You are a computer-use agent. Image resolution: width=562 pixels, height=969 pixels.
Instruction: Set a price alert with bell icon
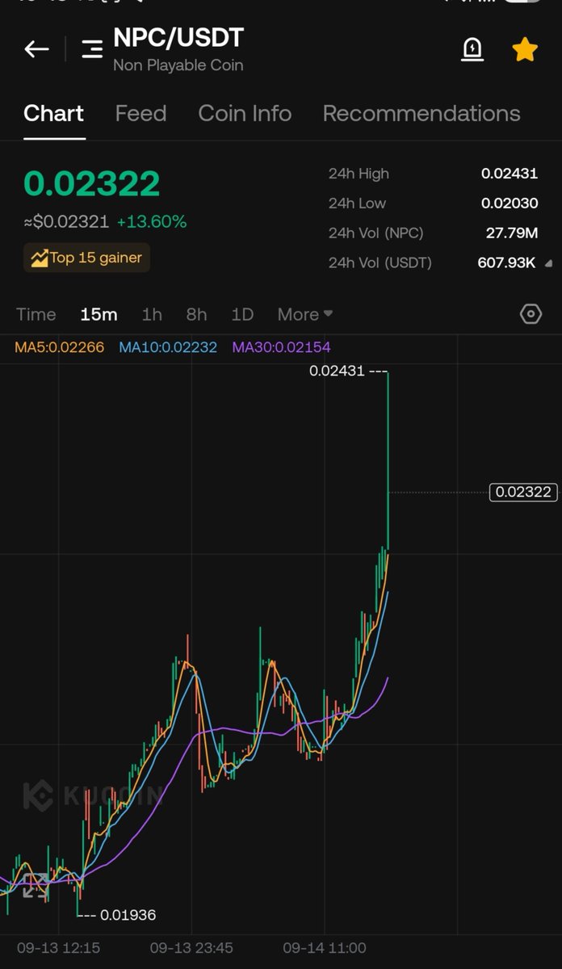click(x=472, y=49)
